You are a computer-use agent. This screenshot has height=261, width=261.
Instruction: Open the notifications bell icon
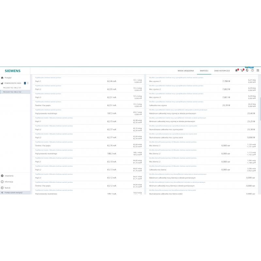coord(237,70)
